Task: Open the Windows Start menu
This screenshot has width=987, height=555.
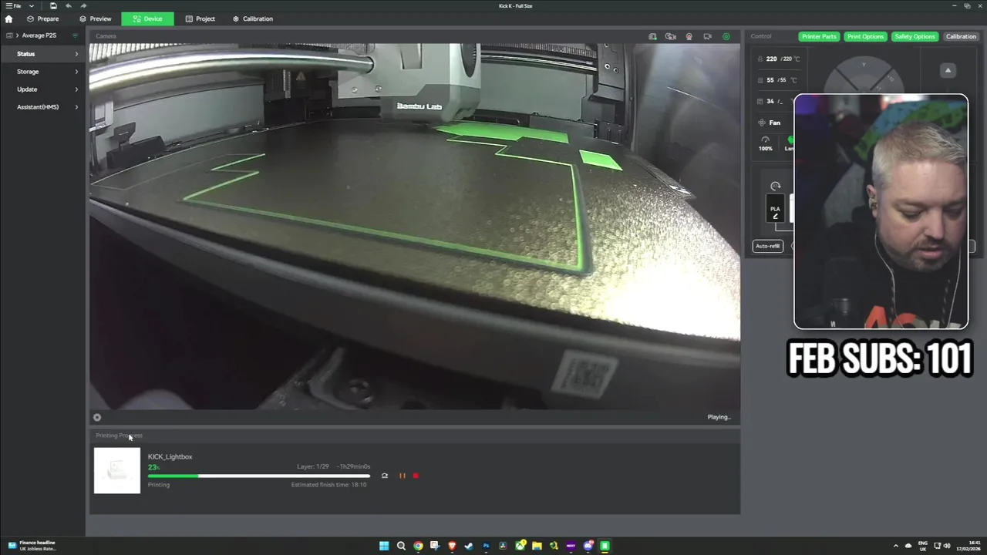Action: point(384,546)
